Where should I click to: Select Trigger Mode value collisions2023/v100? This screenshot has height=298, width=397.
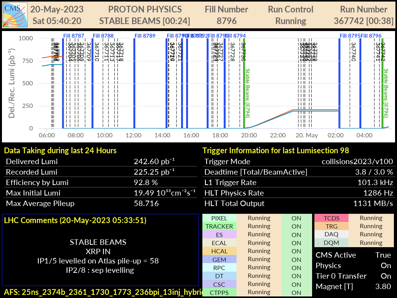point(357,161)
